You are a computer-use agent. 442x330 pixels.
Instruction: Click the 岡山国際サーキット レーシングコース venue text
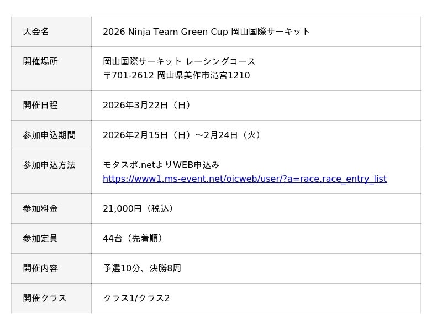click(179, 62)
